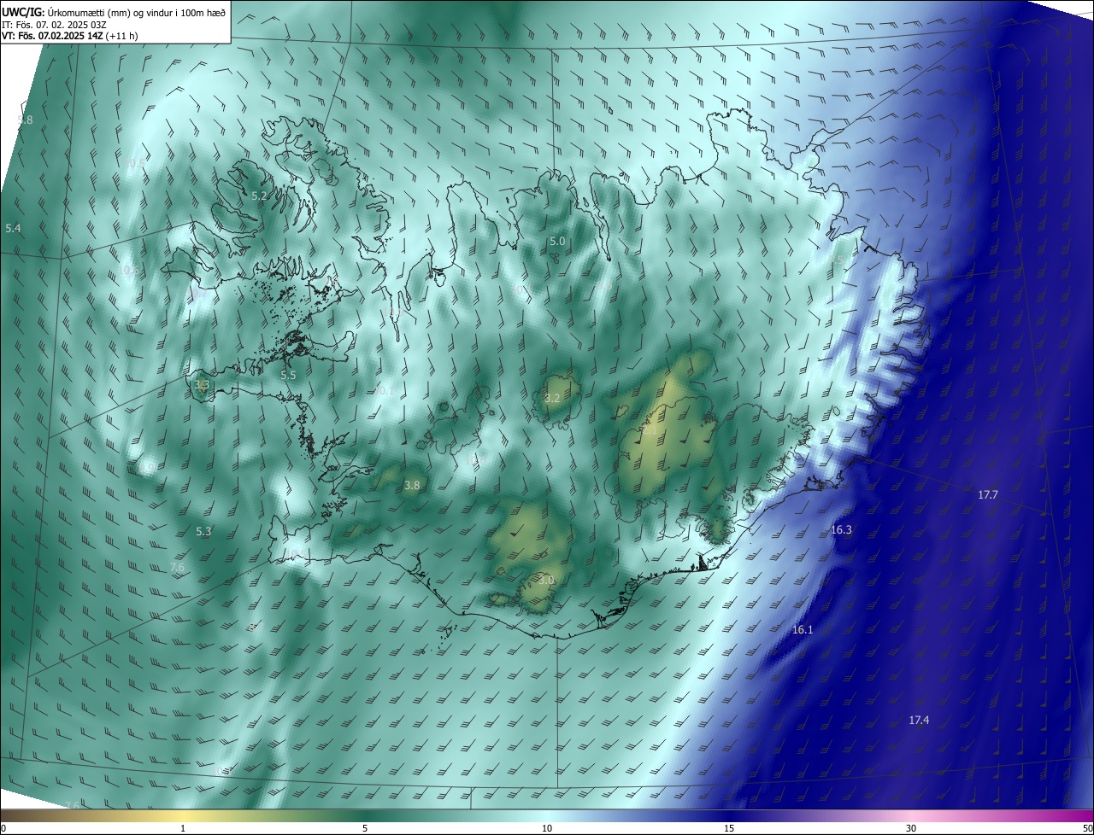Viewport: 1094px width, 835px height.
Task: Click the map title 'Úrkomumætti (mm) og vindur í 100m hæð'
Action: 136,11
